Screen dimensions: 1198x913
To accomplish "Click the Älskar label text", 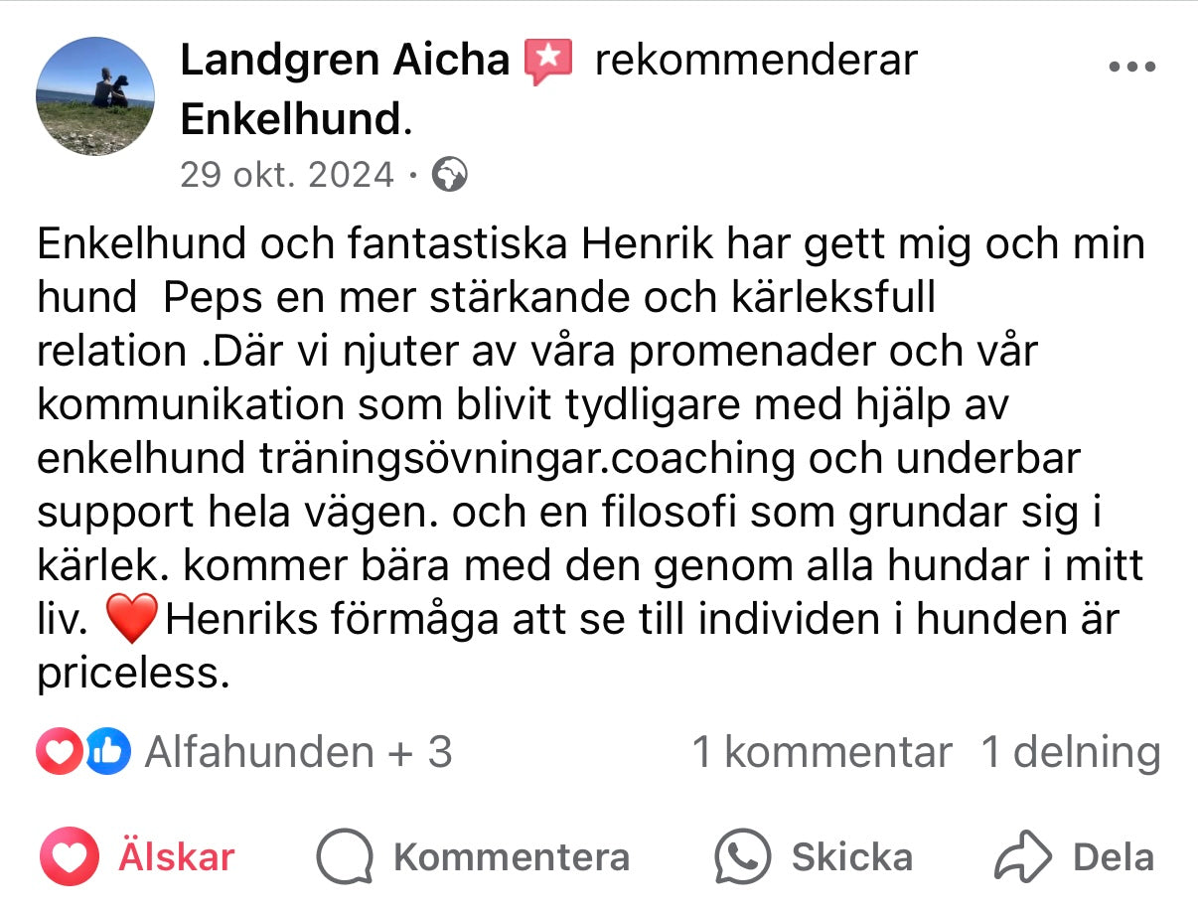I will click(x=177, y=856).
